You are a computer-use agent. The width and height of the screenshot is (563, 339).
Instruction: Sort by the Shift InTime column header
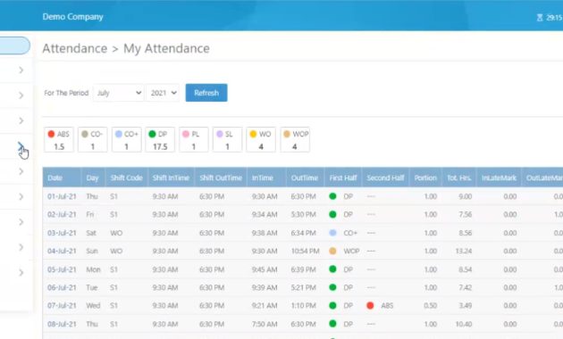point(171,178)
